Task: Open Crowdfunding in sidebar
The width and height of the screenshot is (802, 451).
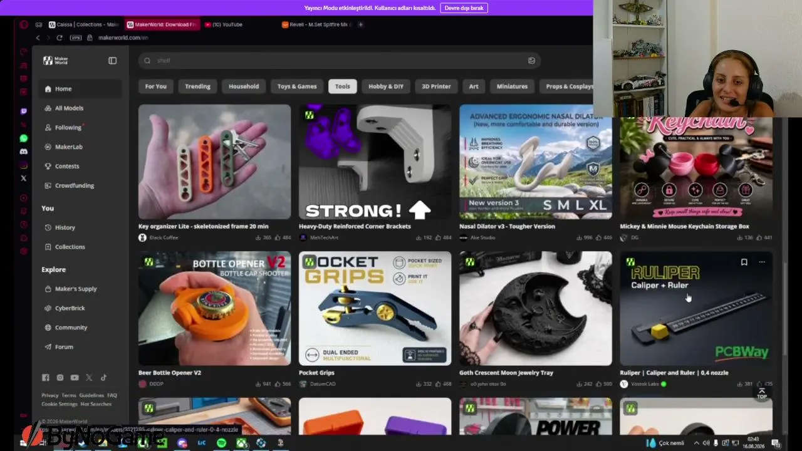Action: (x=80, y=186)
